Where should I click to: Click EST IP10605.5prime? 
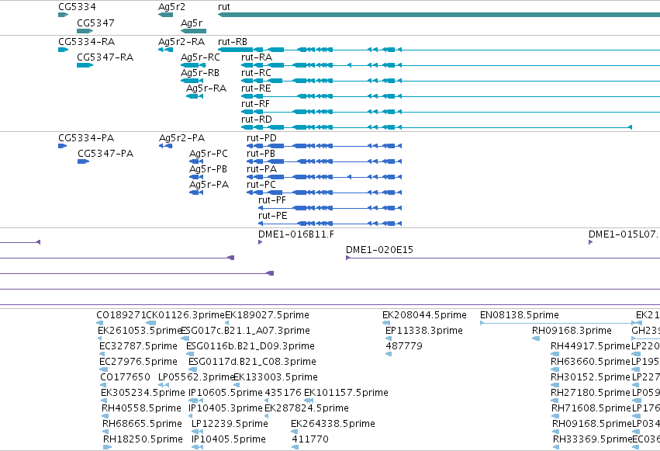226,394
